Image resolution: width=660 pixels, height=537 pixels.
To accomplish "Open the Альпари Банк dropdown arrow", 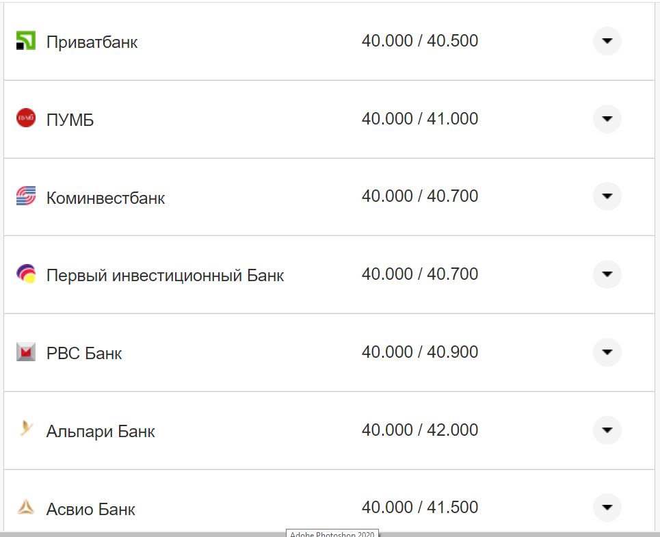I will pos(607,430).
